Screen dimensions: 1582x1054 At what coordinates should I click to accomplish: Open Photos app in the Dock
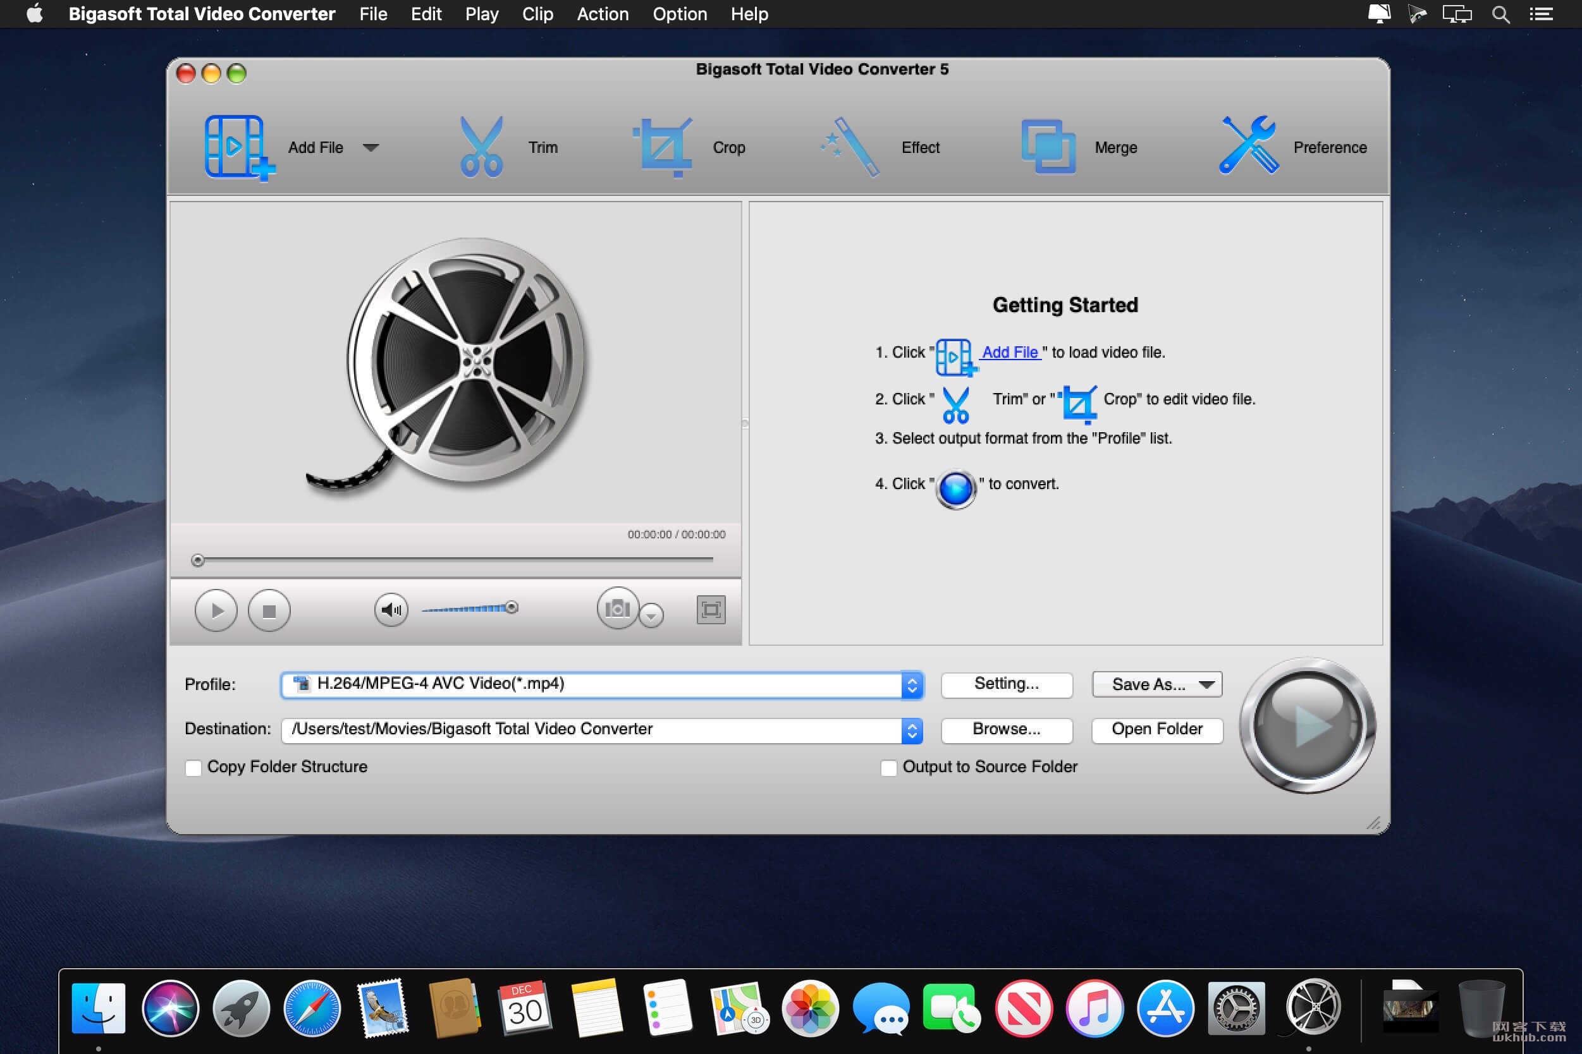pyautogui.click(x=811, y=1009)
